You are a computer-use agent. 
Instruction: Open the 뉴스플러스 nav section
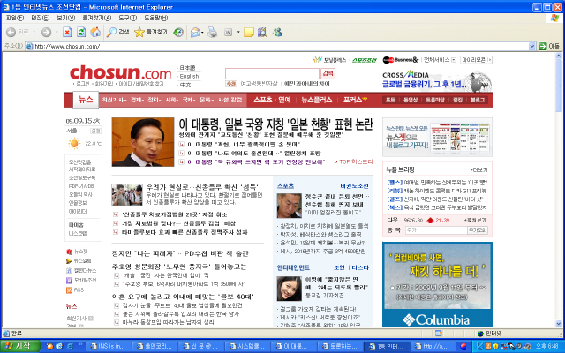(x=316, y=100)
